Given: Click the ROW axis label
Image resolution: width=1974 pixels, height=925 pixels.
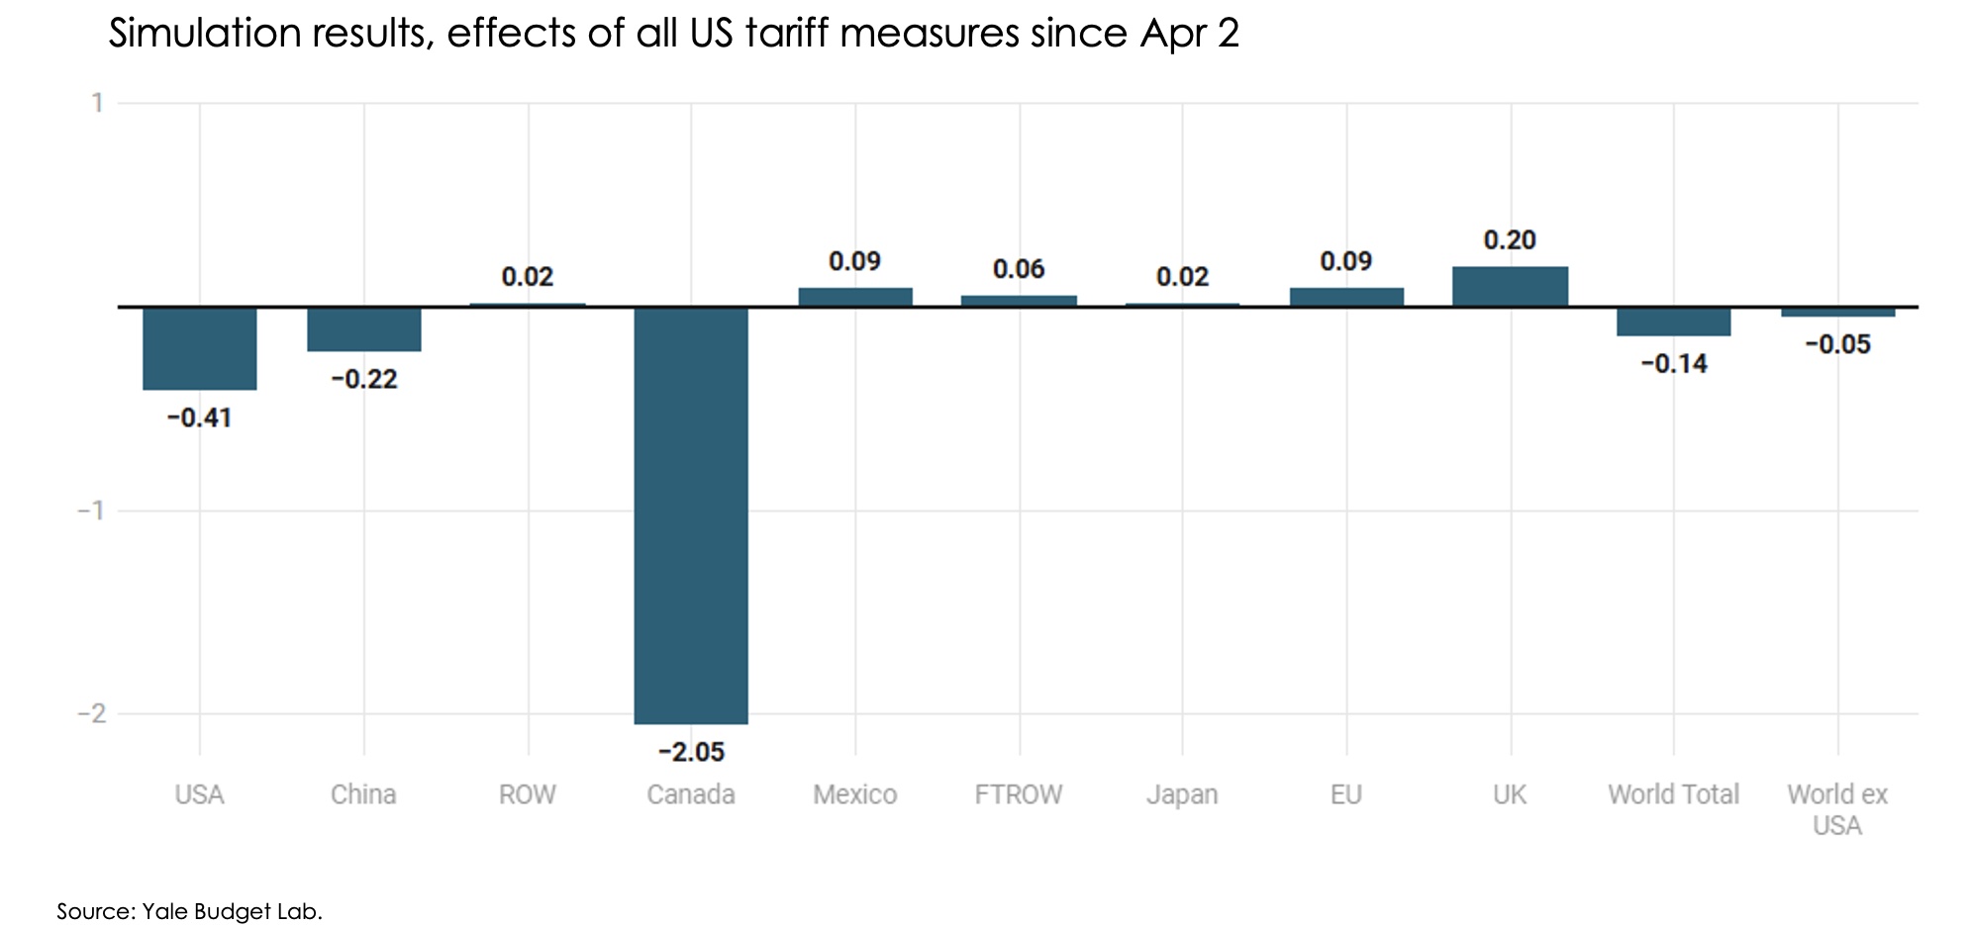Looking at the screenshot, I should point(528,794).
